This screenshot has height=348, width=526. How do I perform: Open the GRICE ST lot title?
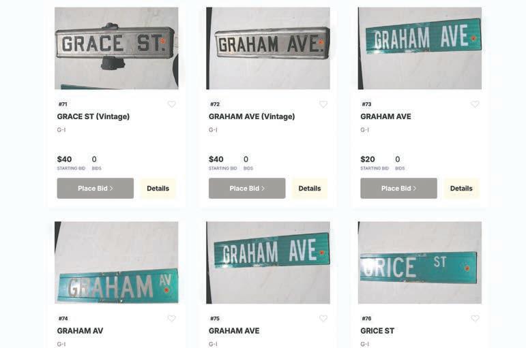click(x=377, y=331)
